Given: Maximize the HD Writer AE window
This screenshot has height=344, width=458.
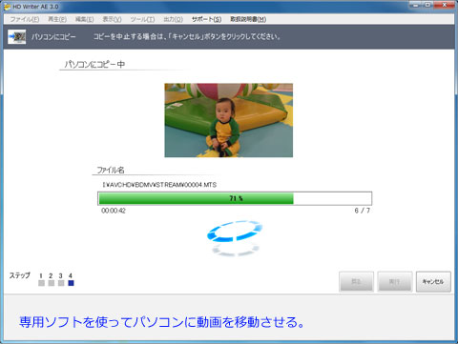Looking at the screenshot, I should pos(428,5).
